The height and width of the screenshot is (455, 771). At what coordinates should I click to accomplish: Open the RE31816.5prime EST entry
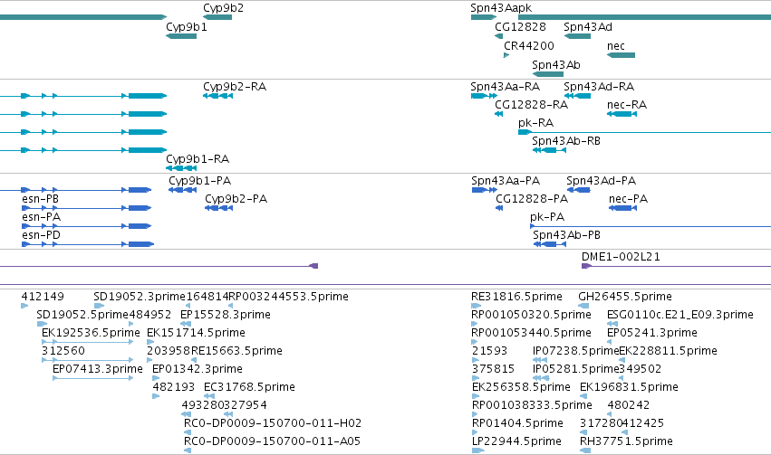point(476,306)
